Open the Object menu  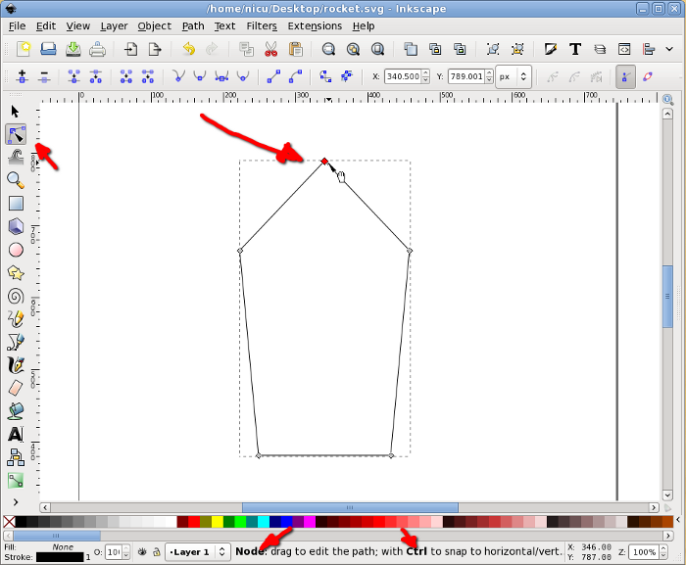(x=155, y=26)
